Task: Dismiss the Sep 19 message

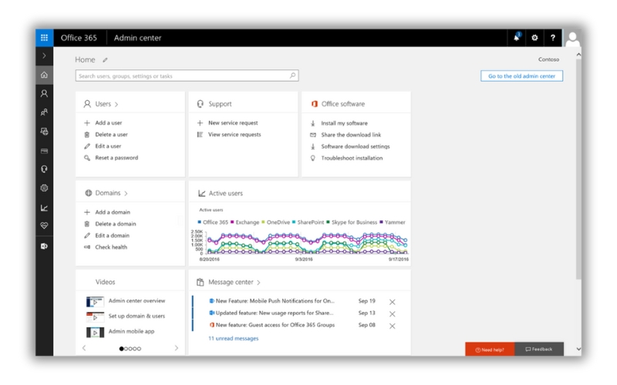Action: 393,302
